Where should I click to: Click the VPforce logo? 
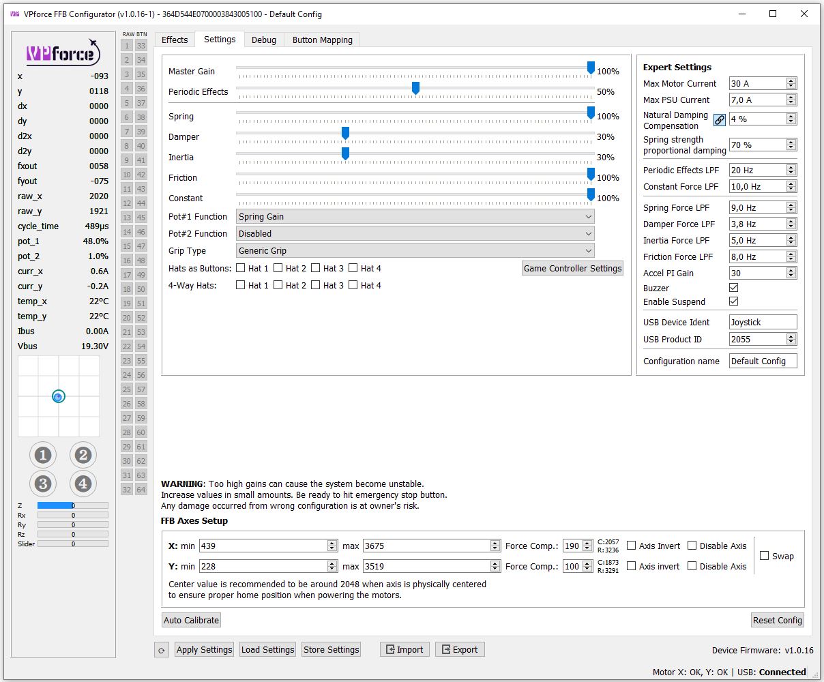pyautogui.click(x=63, y=53)
